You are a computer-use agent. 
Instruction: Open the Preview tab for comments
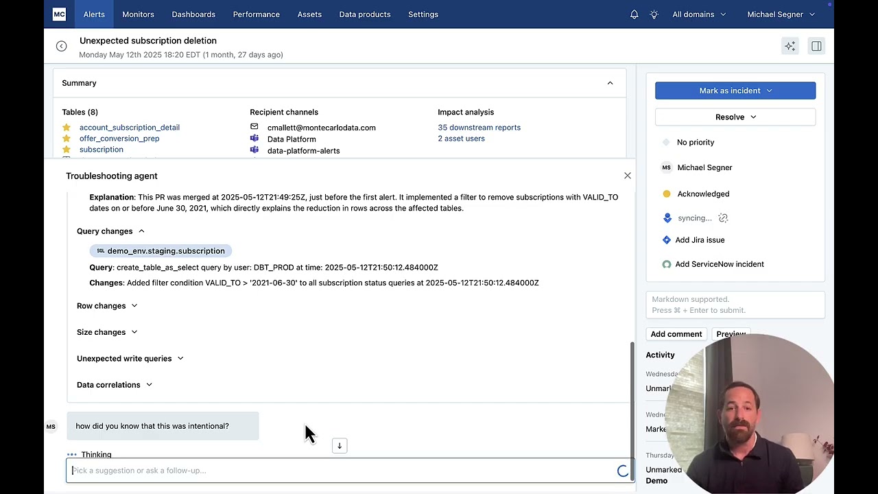click(731, 334)
